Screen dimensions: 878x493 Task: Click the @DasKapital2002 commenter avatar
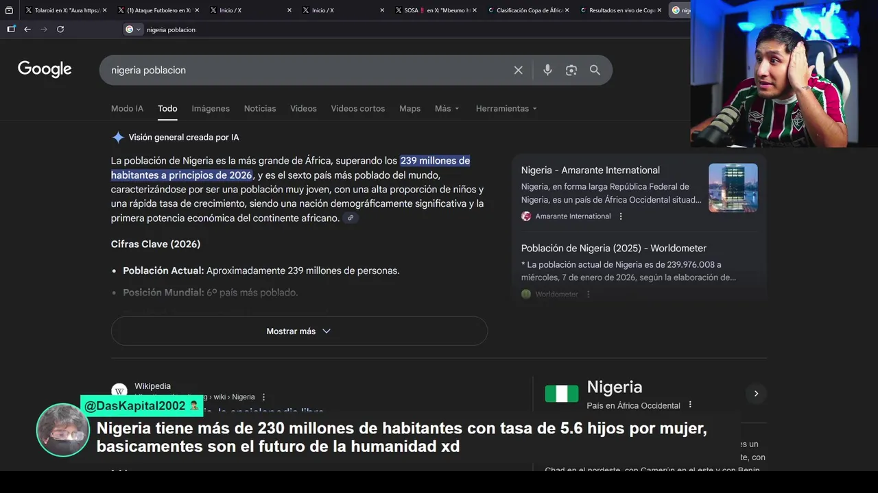click(x=62, y=430)
